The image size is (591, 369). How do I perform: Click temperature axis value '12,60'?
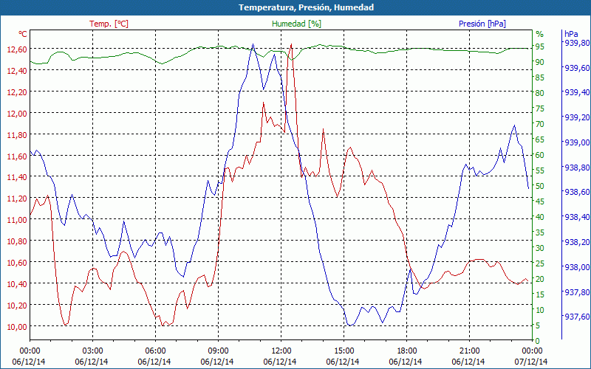coord(17,49)
